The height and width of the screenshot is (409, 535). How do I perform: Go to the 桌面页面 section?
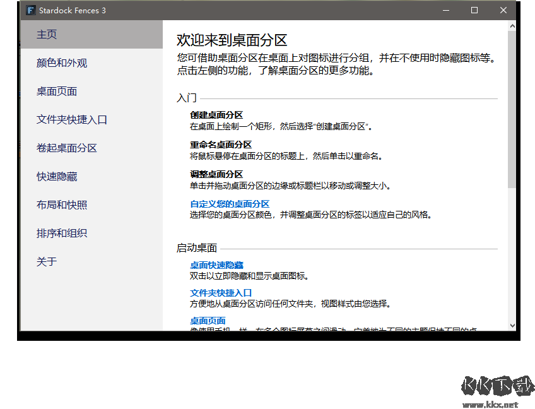coord(57,92)
